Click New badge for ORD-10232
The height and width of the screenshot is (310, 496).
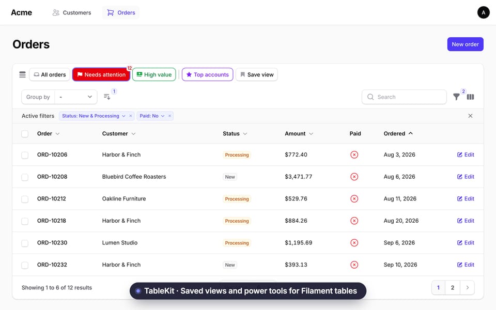230,265
